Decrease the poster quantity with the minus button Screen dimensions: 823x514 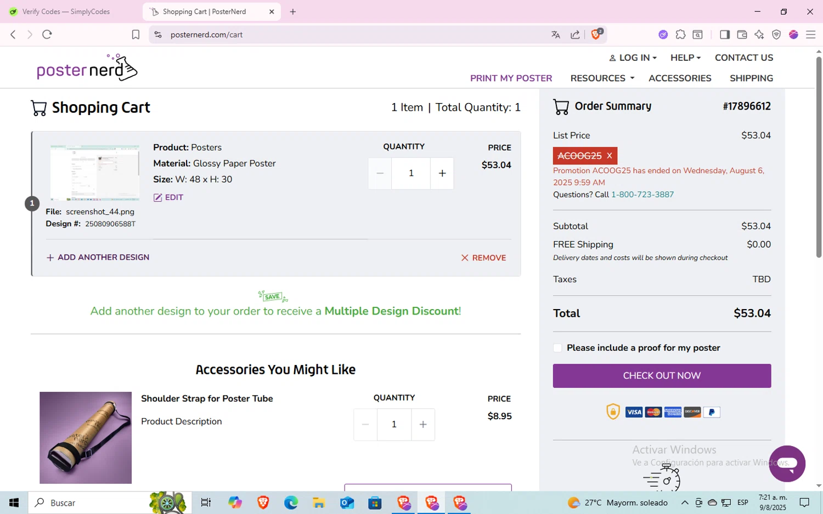pyautogui.click(x=380, y=173)
